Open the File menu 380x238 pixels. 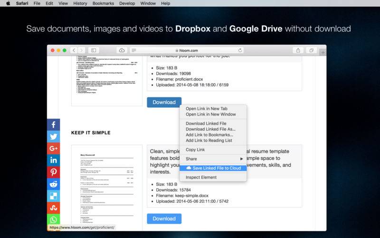click(x=37, y=3)
